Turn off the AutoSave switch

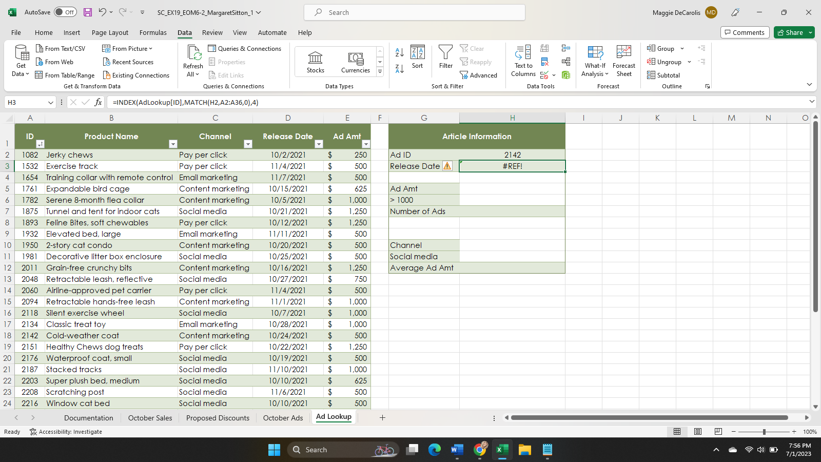pos(65,12)
